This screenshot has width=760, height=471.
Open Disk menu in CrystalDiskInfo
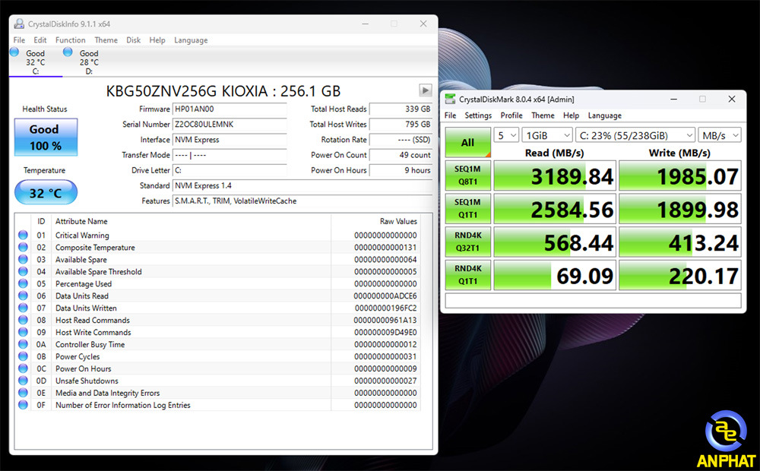pos(133,40)
